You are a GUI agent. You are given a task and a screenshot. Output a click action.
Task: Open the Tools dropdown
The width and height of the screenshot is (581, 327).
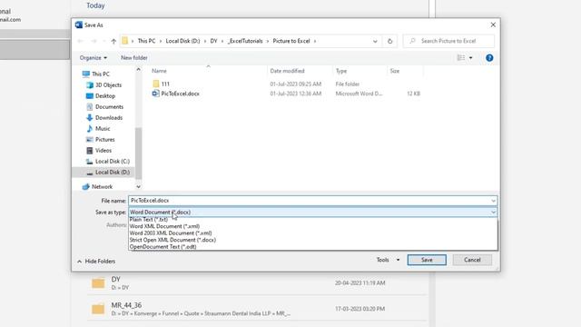tap(388, 260)
